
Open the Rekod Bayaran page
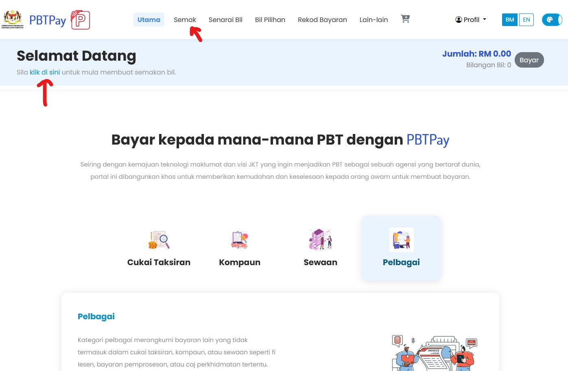point(322,20)
